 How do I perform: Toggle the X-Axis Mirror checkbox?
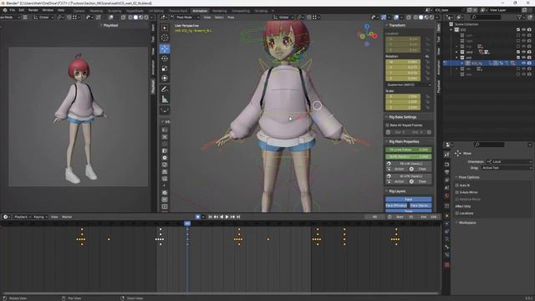pyautogui.click(x=457, y=192)
